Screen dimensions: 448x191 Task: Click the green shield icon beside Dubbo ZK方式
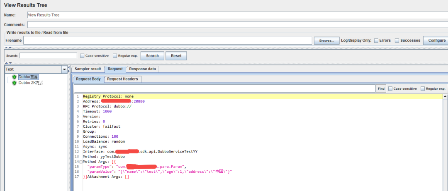pos(14,83)
